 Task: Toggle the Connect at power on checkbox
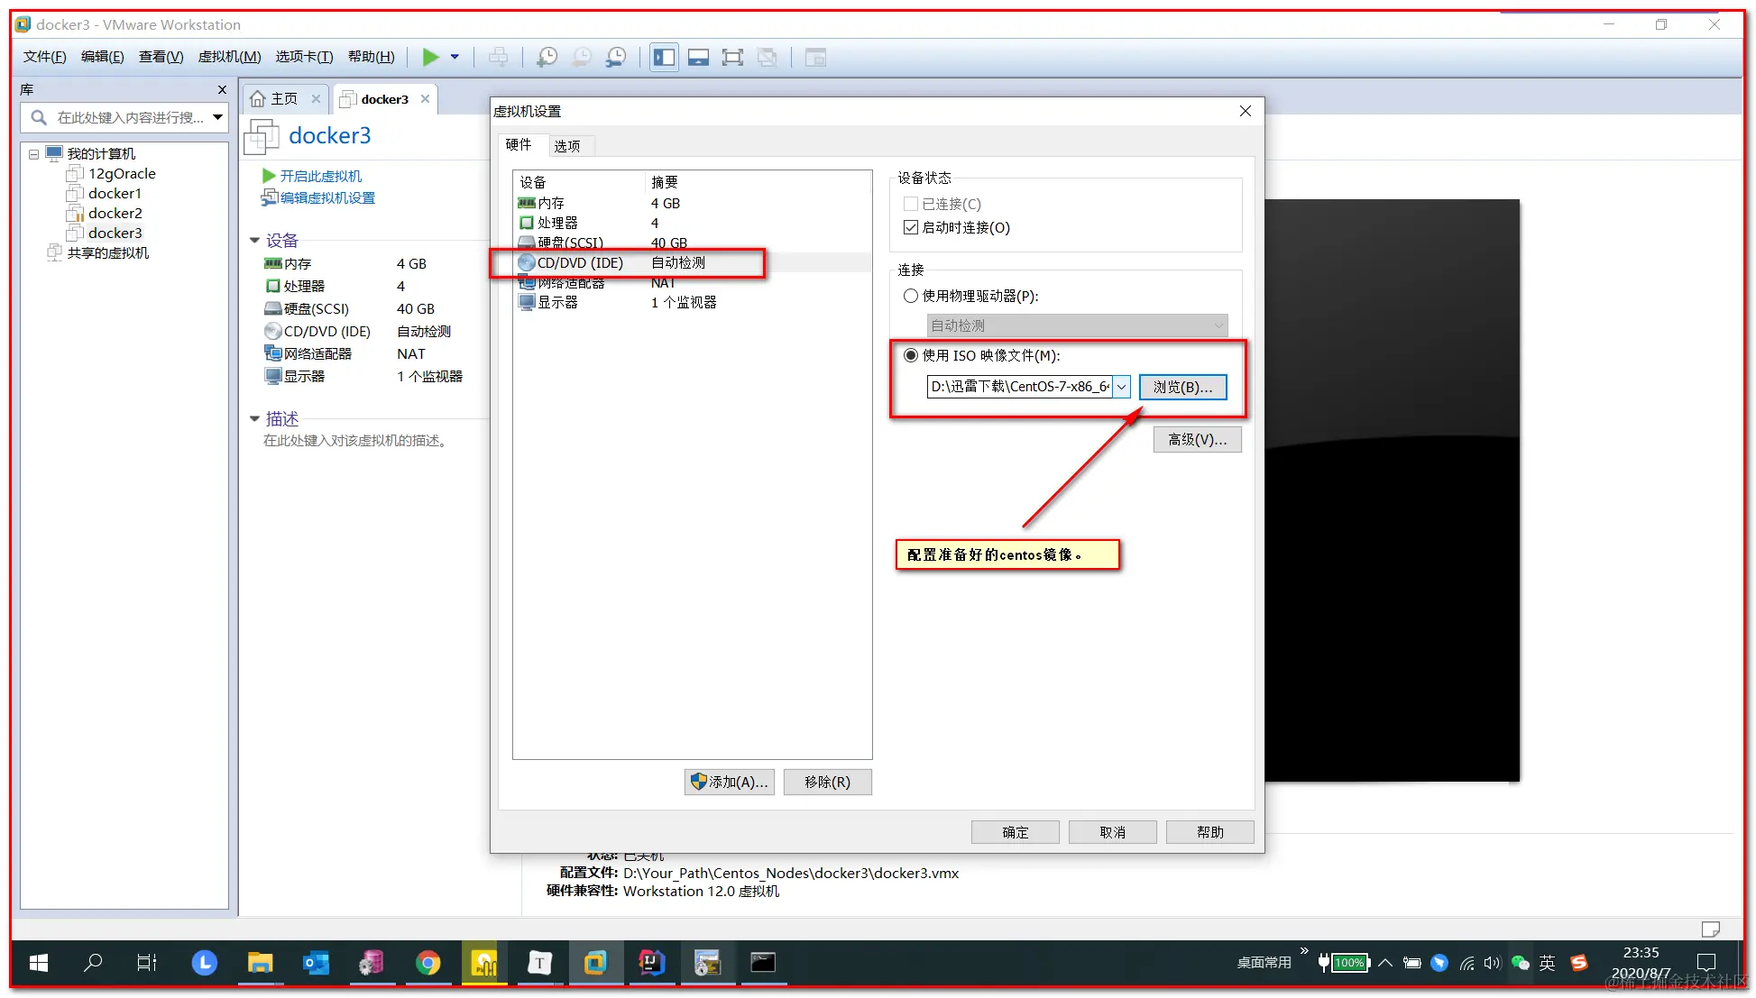[x=911, y=227]
